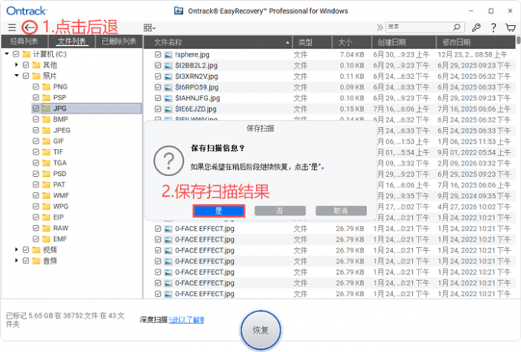This screenshot has height=352, width=521.
Task: Open the hamburger menu
Action: (12, 28)
